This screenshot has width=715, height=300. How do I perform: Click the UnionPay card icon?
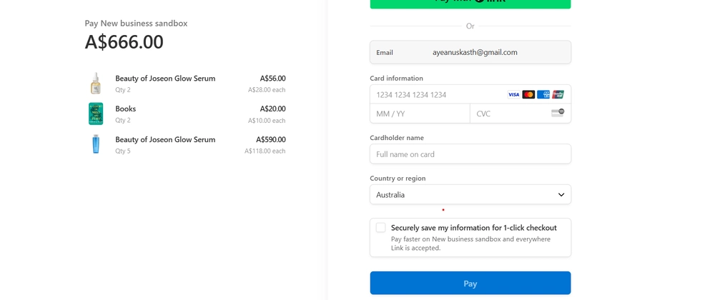tap(558, 95)
